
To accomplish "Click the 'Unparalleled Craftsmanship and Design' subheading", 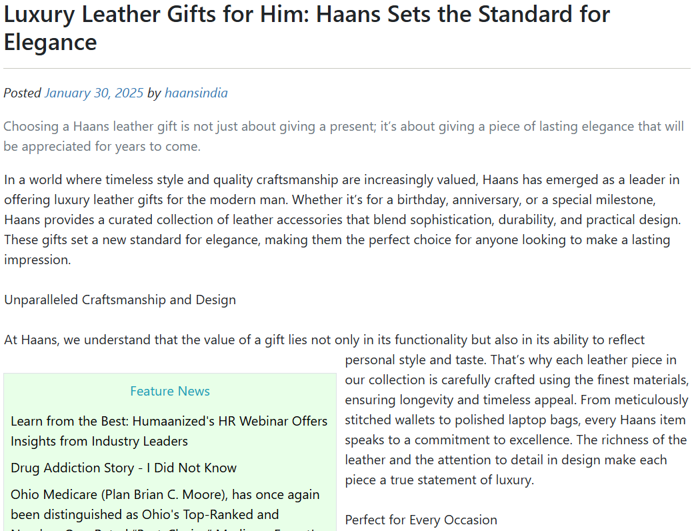I will point(120,300).
